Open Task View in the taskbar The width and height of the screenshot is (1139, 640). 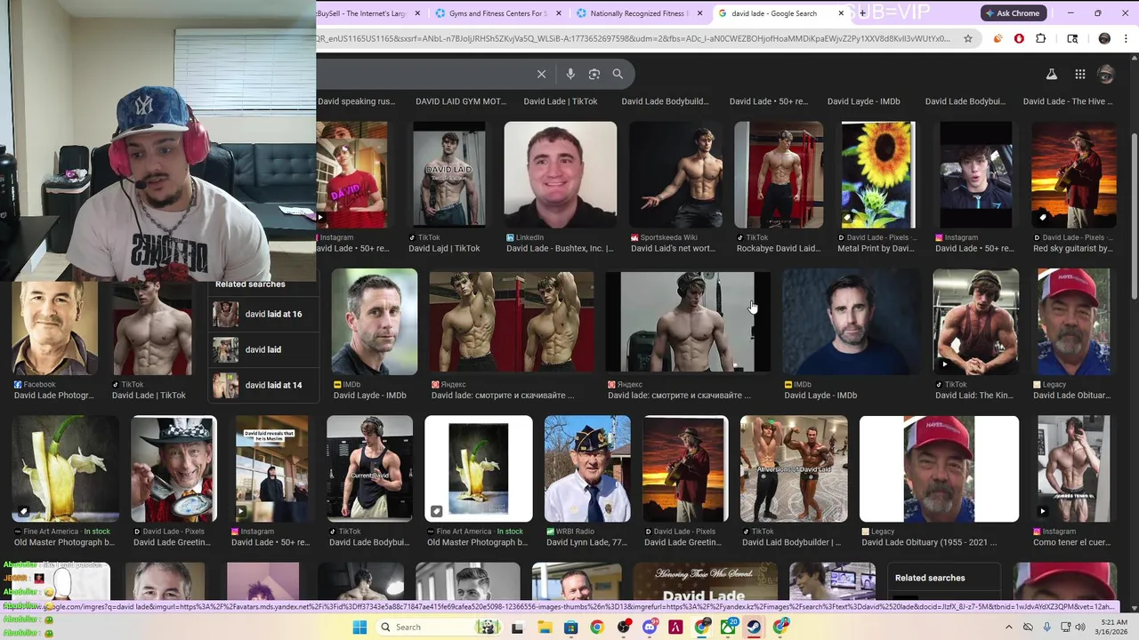517,628
